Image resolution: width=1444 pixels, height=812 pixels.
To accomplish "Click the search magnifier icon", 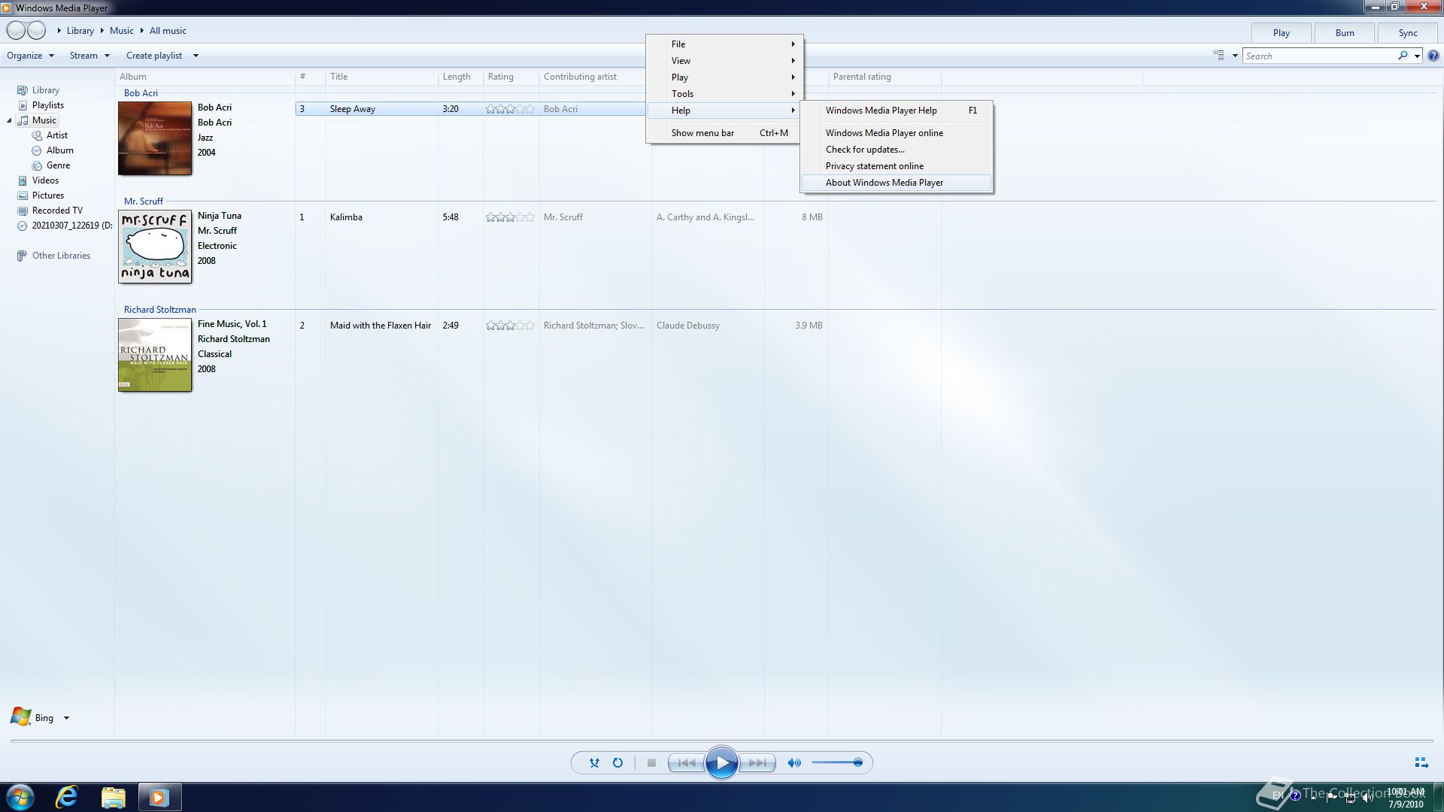I will click(1403, 56).
